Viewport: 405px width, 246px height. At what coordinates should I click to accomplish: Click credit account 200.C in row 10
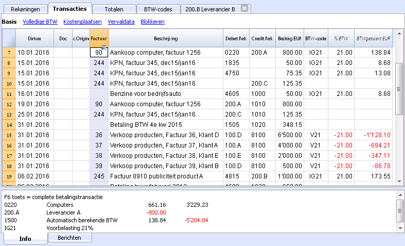pos(259,84)
